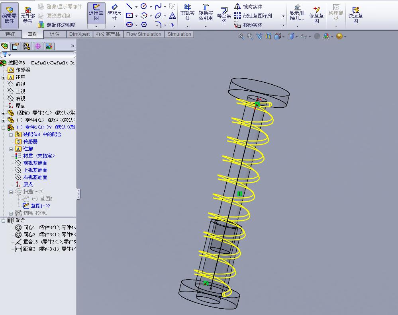Collapse the 零件5<3> component node
This screenshot has height=315, width=398.
coord(3,127)
